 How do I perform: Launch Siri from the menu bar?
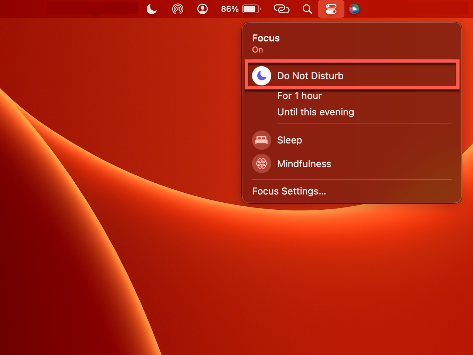point(354,9)
